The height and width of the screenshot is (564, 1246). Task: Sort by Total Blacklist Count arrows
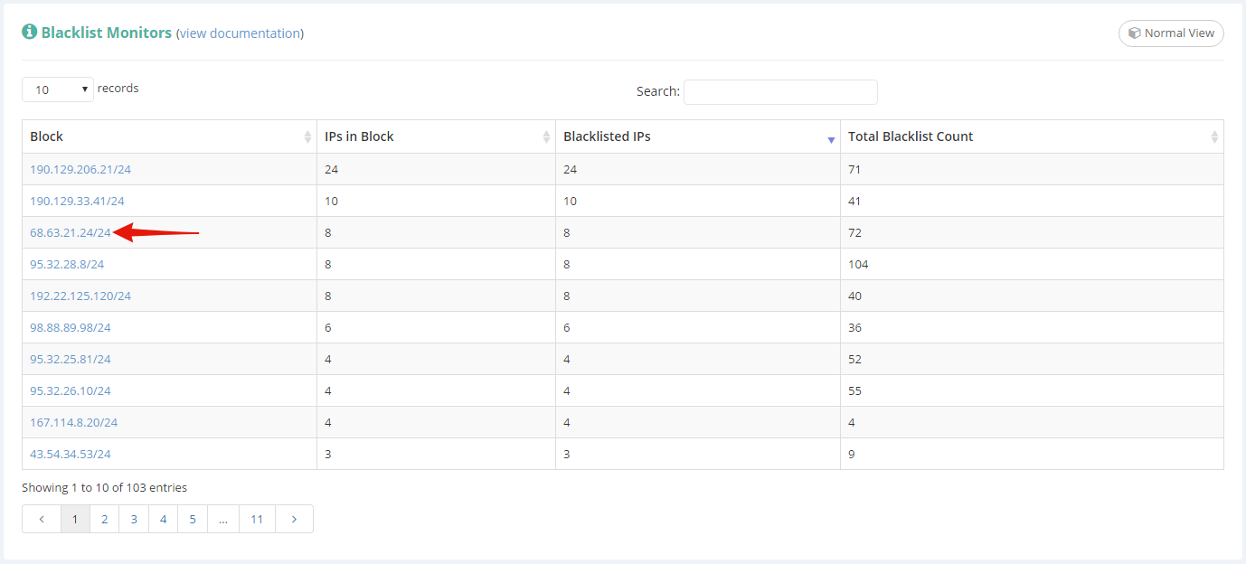click(x=1214, y=137)
